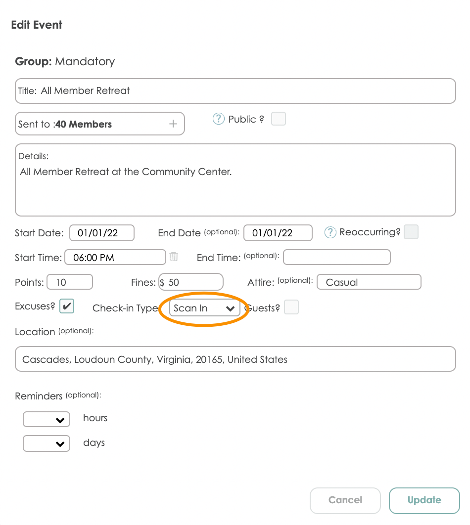Click the Update button

click(424, 500)
